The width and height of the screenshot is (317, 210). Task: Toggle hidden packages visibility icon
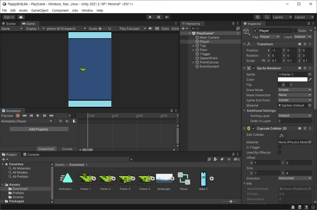point(237,160)
